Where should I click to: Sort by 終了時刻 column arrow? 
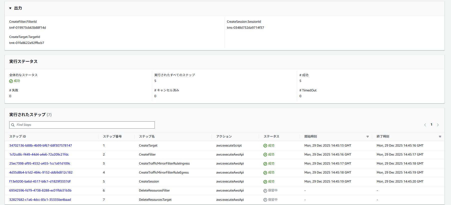click(440, 137)
